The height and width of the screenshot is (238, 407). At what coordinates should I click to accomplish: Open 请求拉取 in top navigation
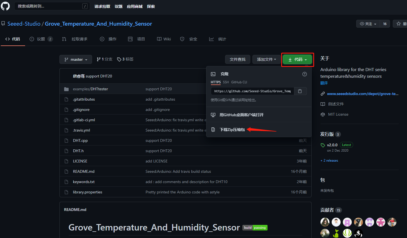(x=102, y=6)
